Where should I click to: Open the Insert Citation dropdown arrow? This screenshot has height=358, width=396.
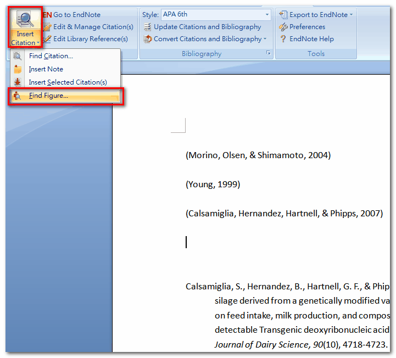[38, 43]
